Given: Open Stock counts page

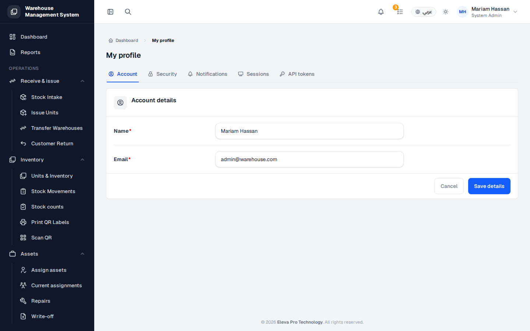Looking at the screenshot, I should point(52,207).
